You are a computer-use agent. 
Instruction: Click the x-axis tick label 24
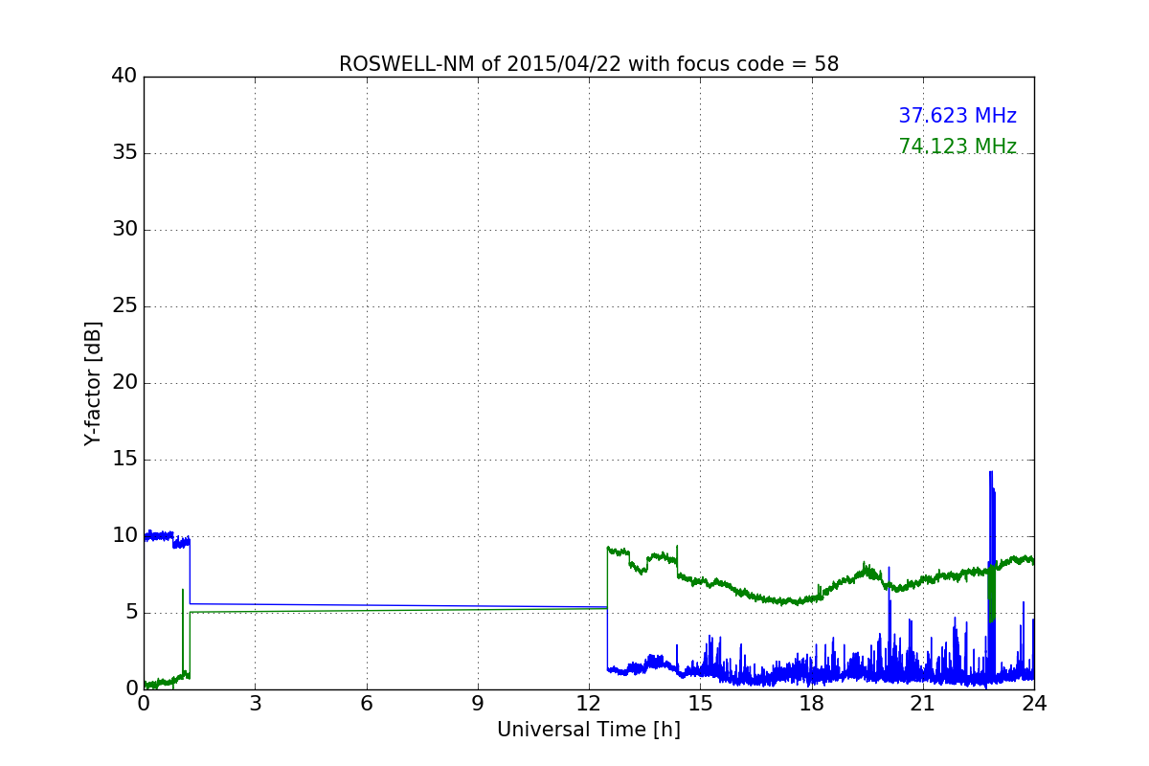point(1034,704)
